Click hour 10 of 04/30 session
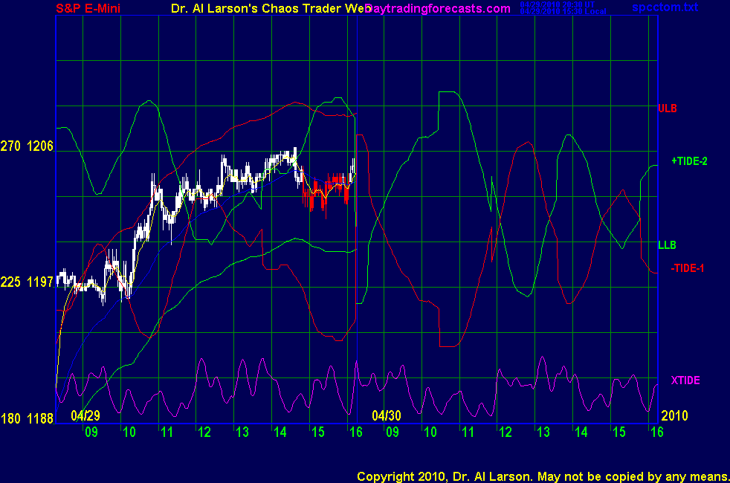The width and height of the screenshot is (730, 483). 430,432
